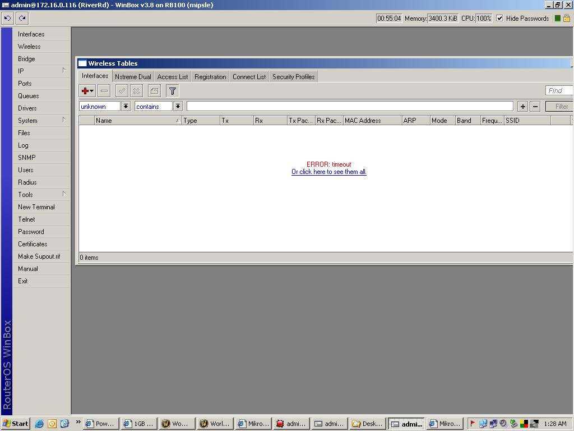Screen dimensions: 574x431
Task: Open Certificates from the sidebar
Action: (41, 244)
